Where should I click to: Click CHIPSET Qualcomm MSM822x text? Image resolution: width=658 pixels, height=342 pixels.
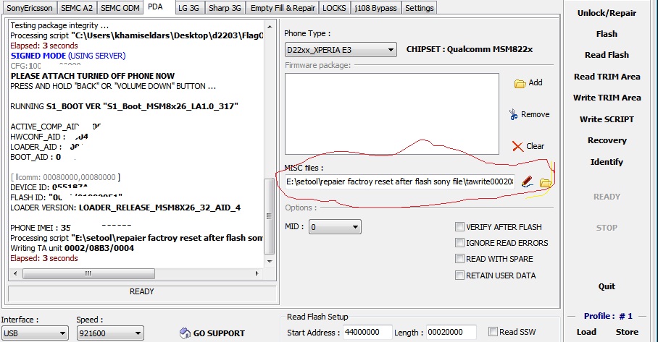pos(469,49)
